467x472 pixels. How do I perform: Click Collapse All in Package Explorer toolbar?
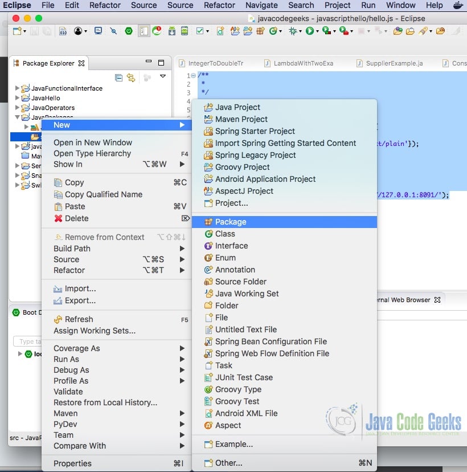pyautogui.click(x=118, y=78)
